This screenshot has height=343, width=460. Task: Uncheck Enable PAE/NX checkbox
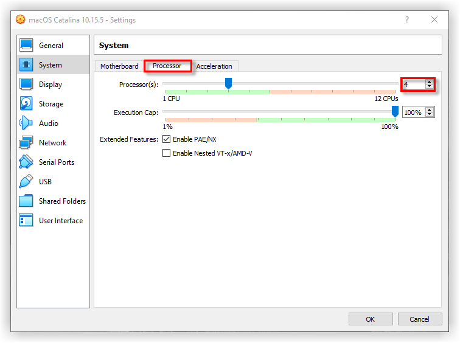coord(167,139)
